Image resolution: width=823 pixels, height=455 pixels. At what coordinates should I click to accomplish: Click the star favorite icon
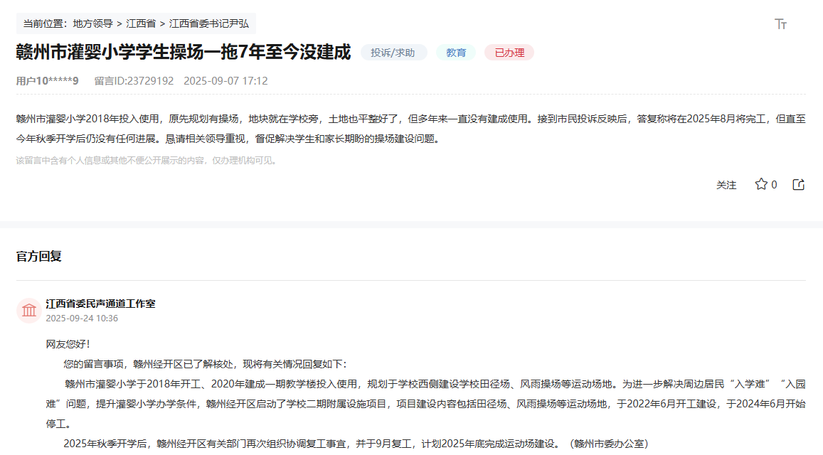coord(760,185)
